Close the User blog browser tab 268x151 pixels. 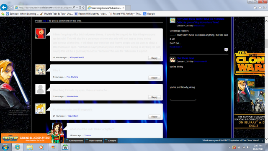124,8
